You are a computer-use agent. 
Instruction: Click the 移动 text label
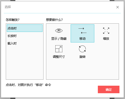point(82,39)
